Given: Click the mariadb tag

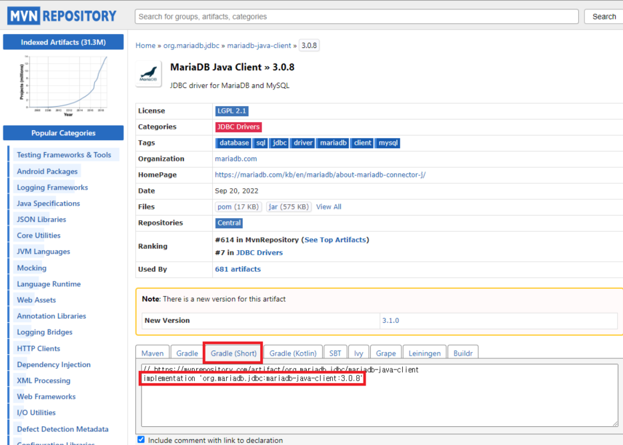Looking at the screenshot, I should [x=333, y=143].
